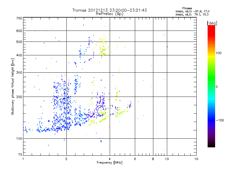Click the plot title 'Tromsø 20121213 23:20:00-23:21:43'
Viewport: 231px width, 173px height.
[110, 10]
